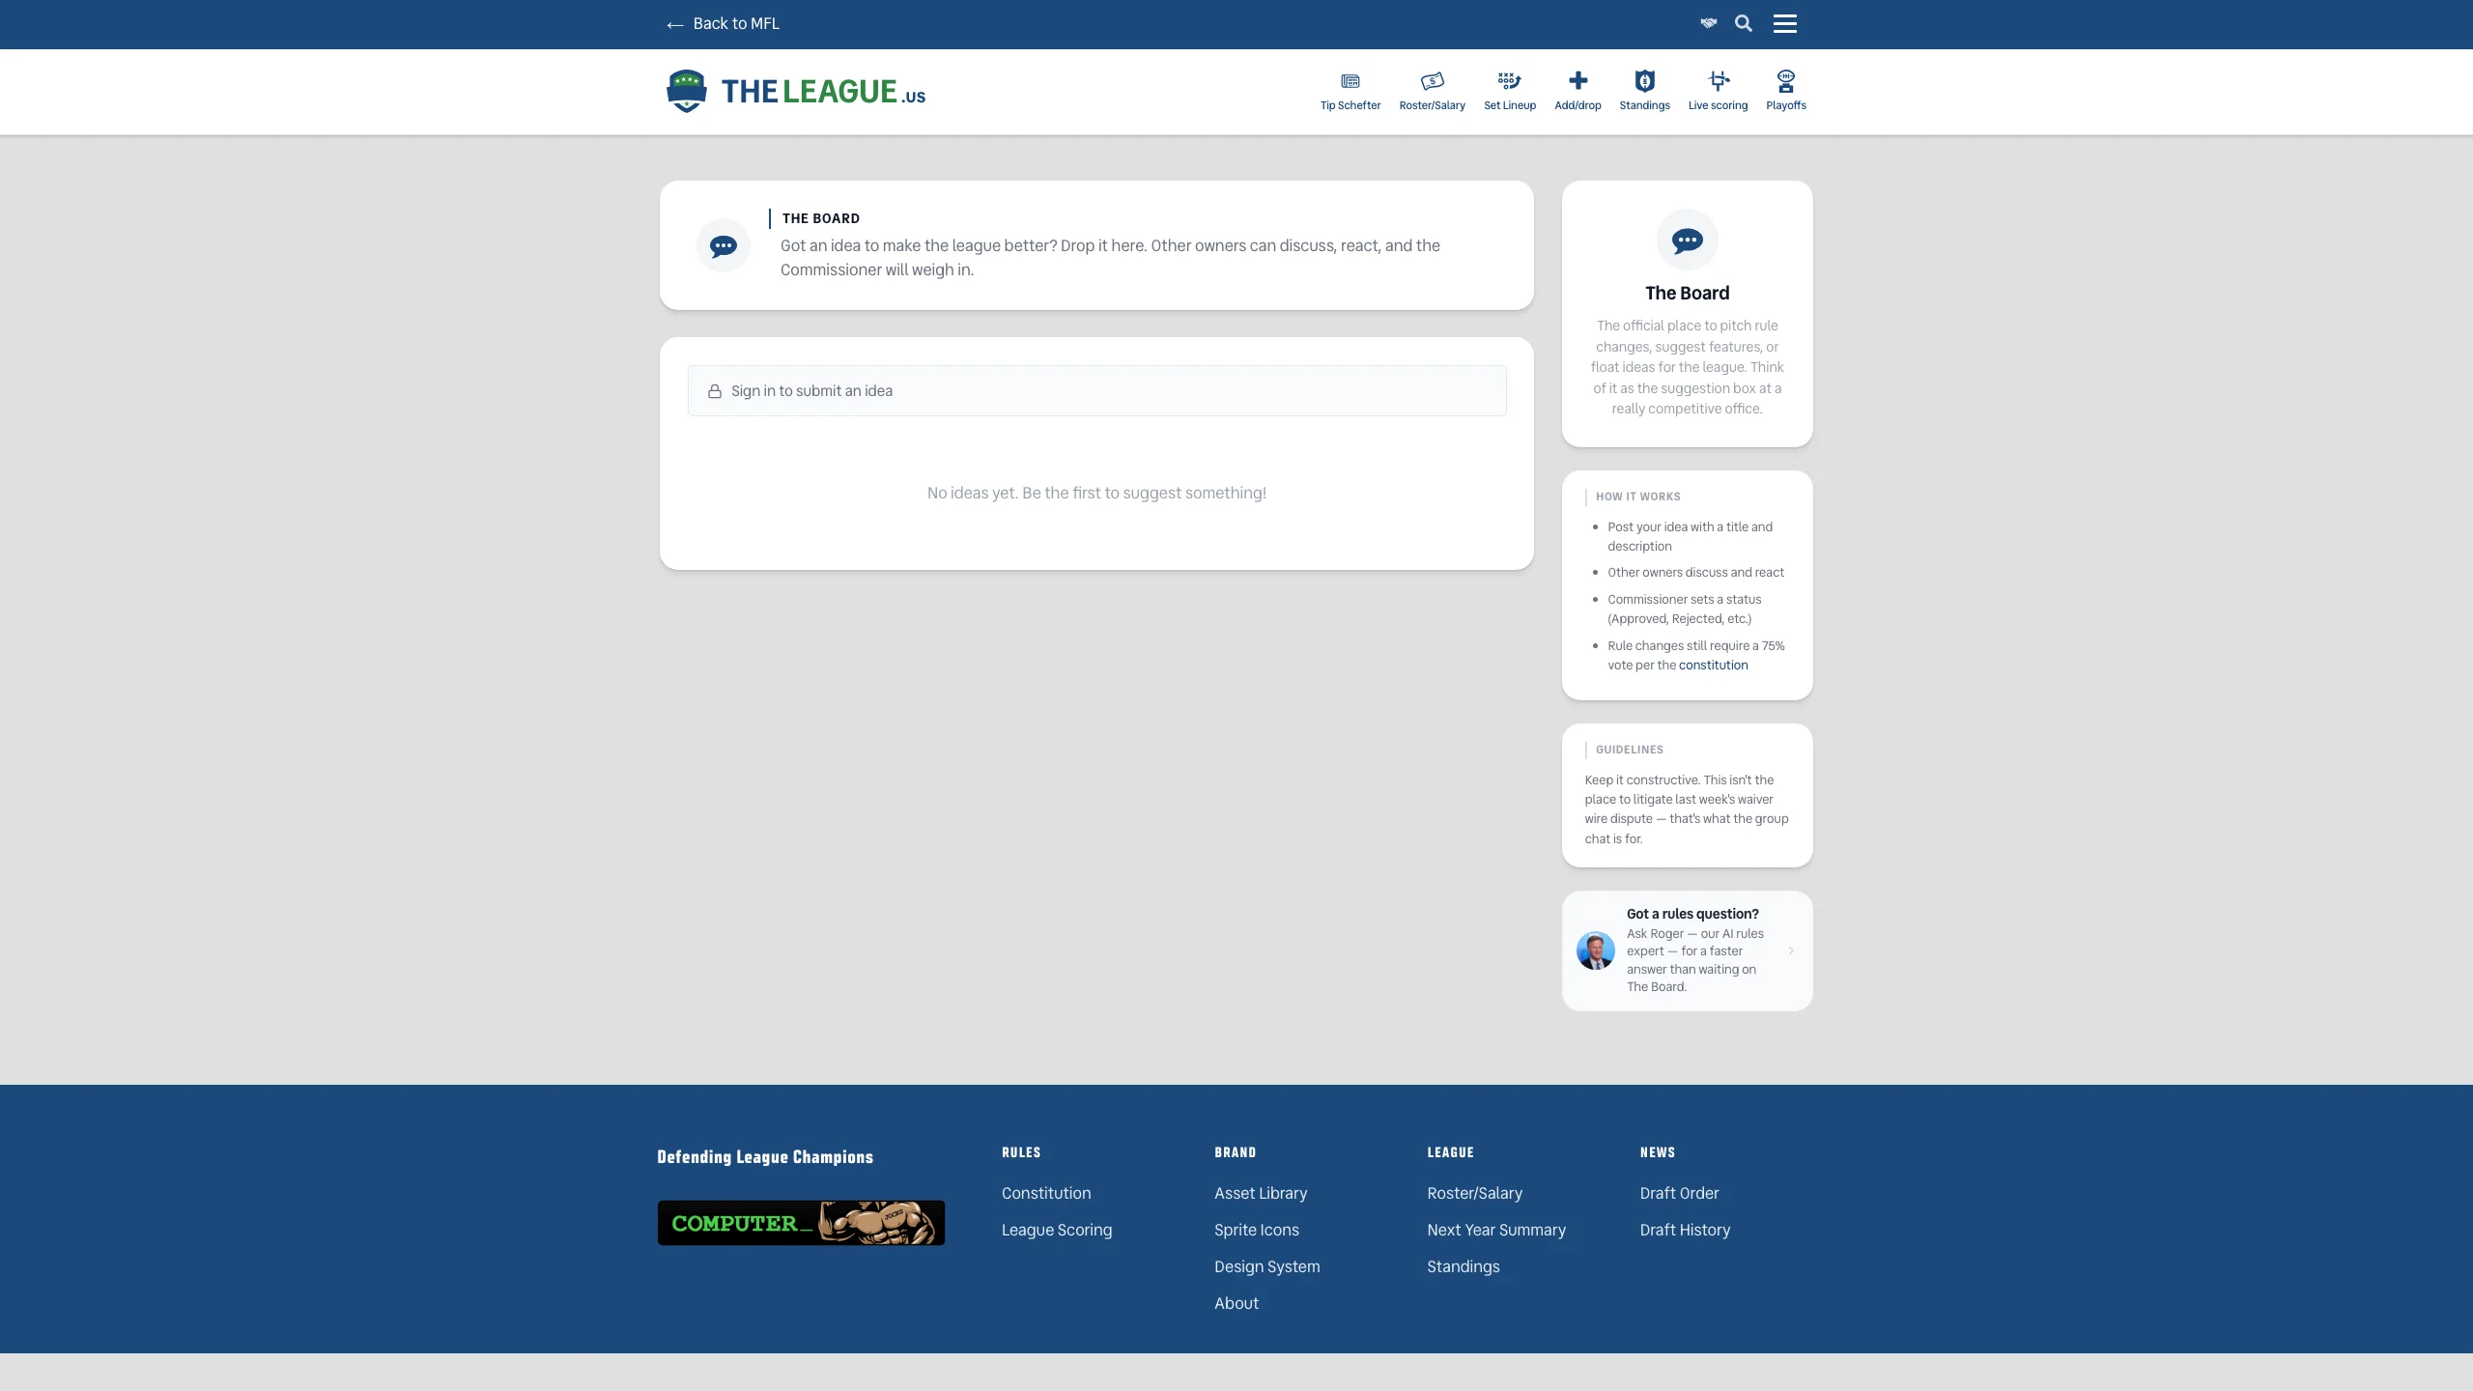Open the constitution link in How It Works
Image resolution: width=2473 pixels, height=1391 pixels.
1713,666
